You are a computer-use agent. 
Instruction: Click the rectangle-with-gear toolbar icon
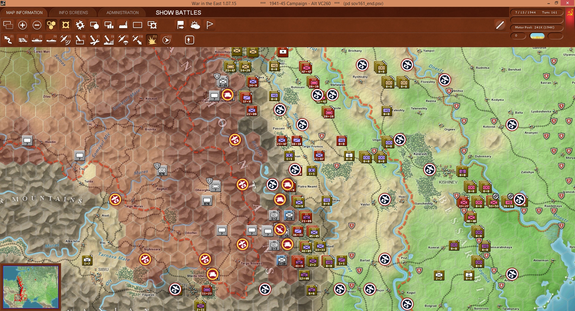click(152, 25)
